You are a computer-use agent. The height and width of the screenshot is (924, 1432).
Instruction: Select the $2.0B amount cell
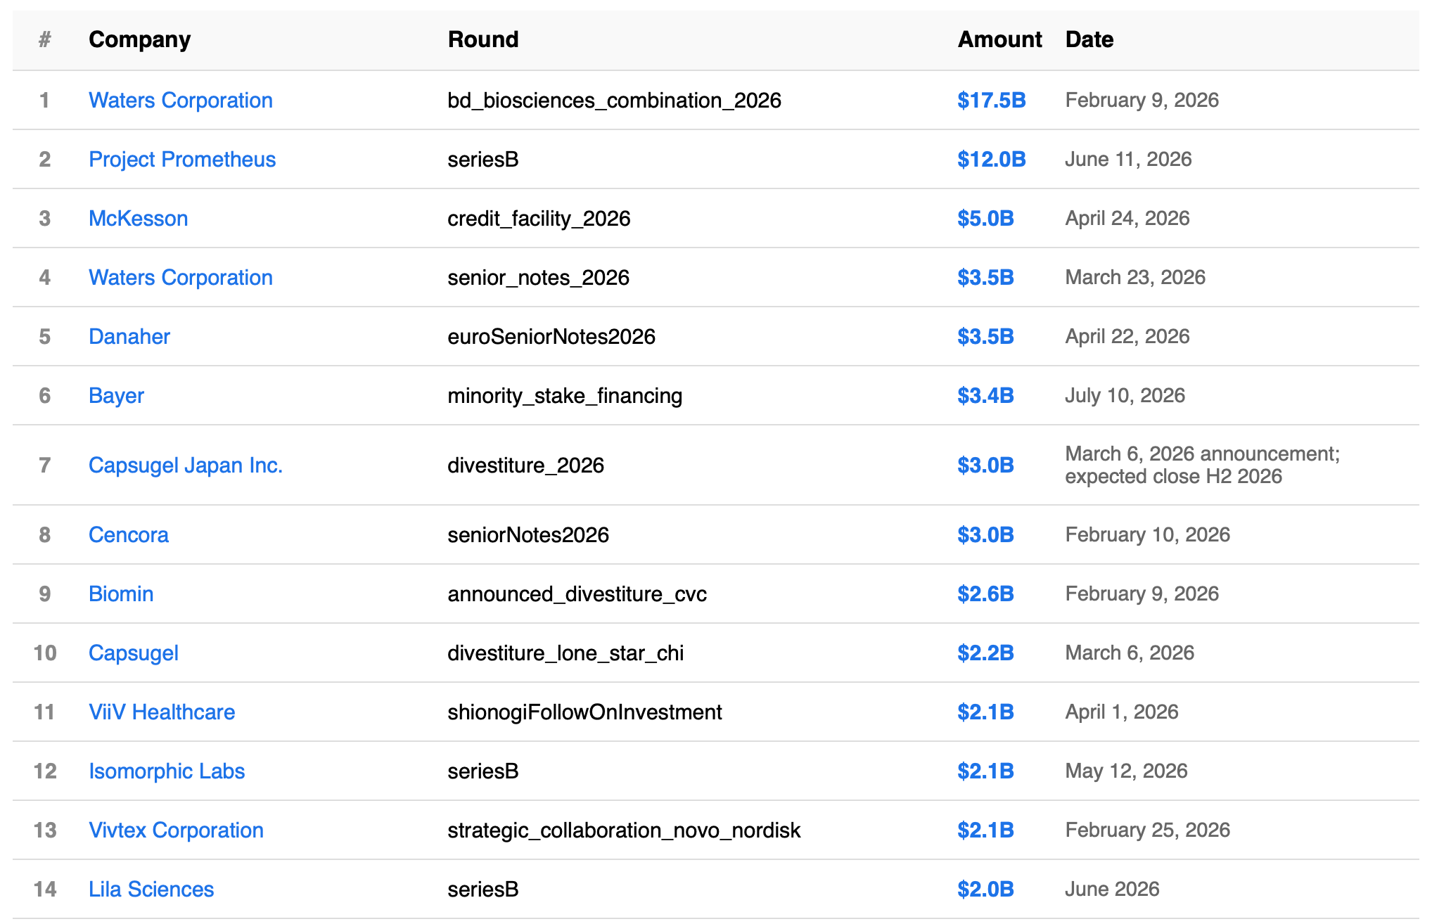pyautogui.click(x=985, y=890)
